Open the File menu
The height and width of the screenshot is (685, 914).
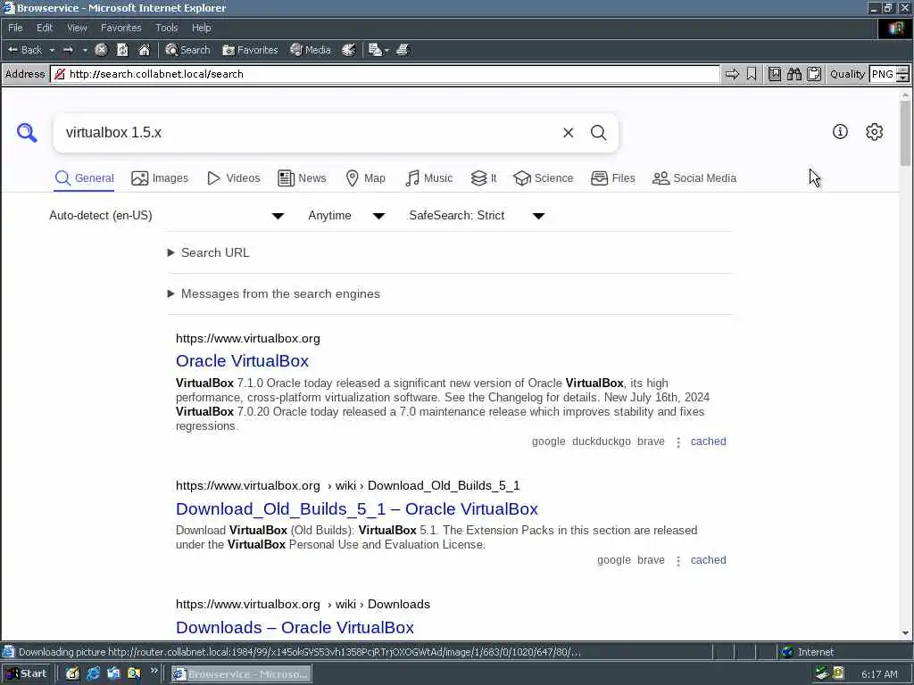tap(15, 28)
